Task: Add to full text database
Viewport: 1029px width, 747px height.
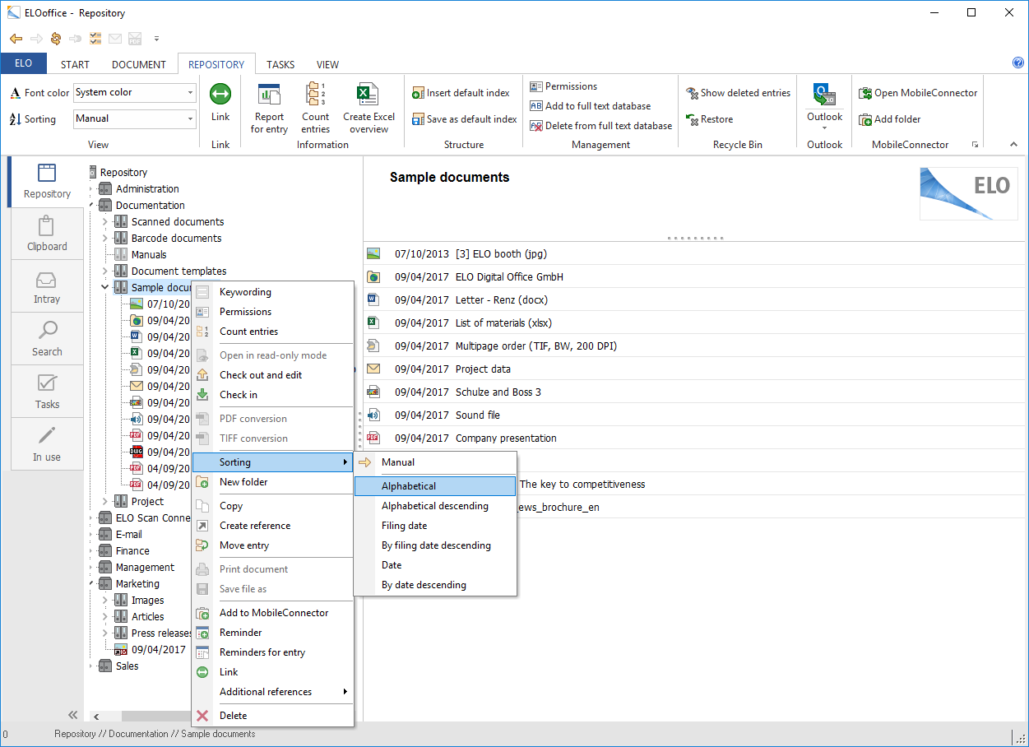Action: tap(590, 106)
